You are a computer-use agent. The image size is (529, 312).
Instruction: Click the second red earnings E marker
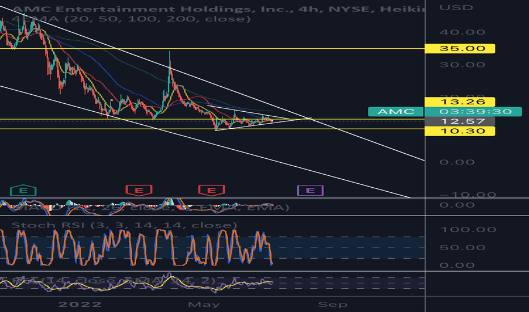tap(212, 191)
